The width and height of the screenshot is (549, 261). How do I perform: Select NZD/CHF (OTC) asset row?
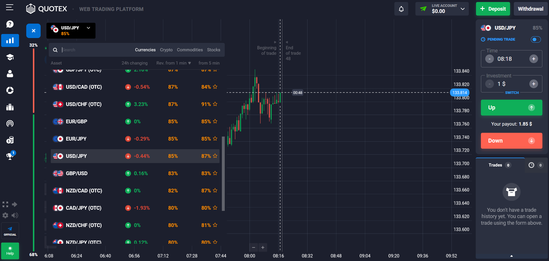[x=135, y=225]
